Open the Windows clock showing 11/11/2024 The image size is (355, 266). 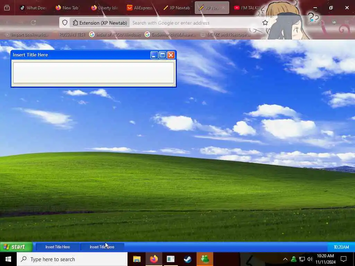click(x=325, y=259)
